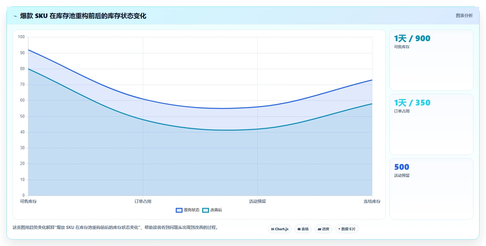Image resolution: width=486 pixels, height=246 pixels.
Task: Click the 1天 / 350 value
Action: coord(412,103)
